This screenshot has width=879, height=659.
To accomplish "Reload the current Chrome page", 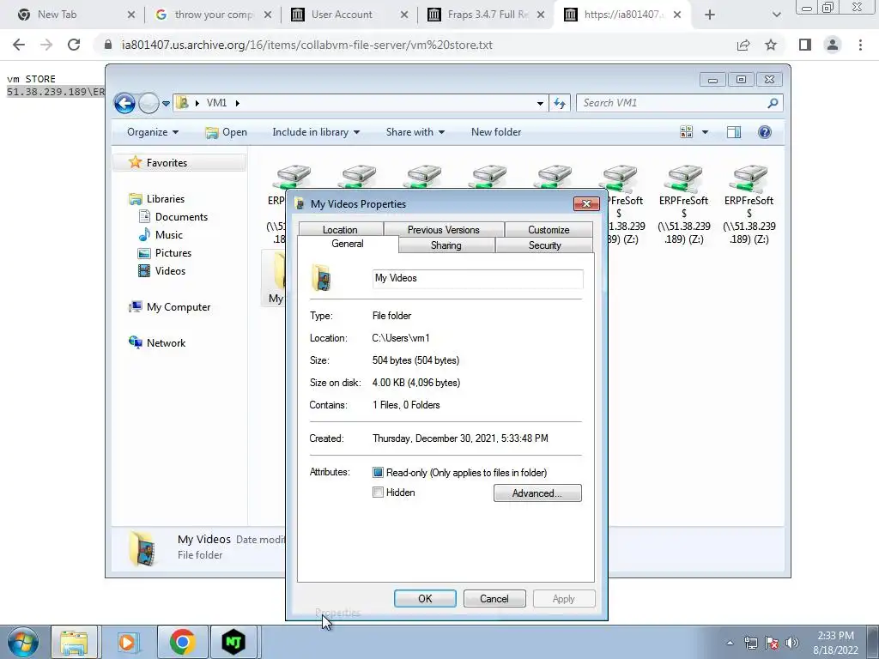I will click(74, 45).
